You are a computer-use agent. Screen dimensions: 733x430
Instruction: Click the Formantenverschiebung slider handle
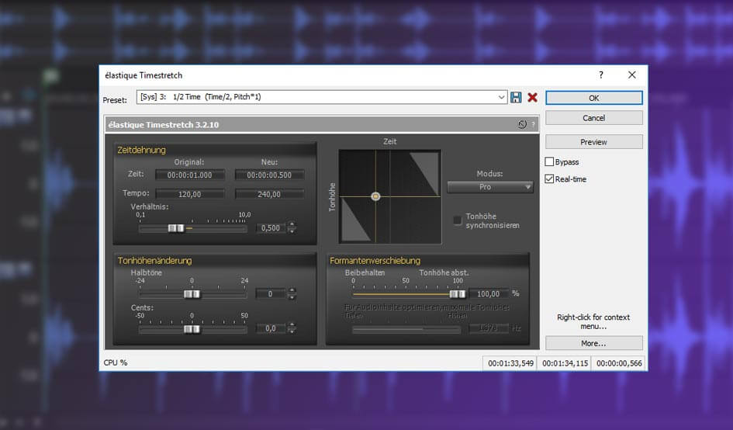click(x=457, y=294)
